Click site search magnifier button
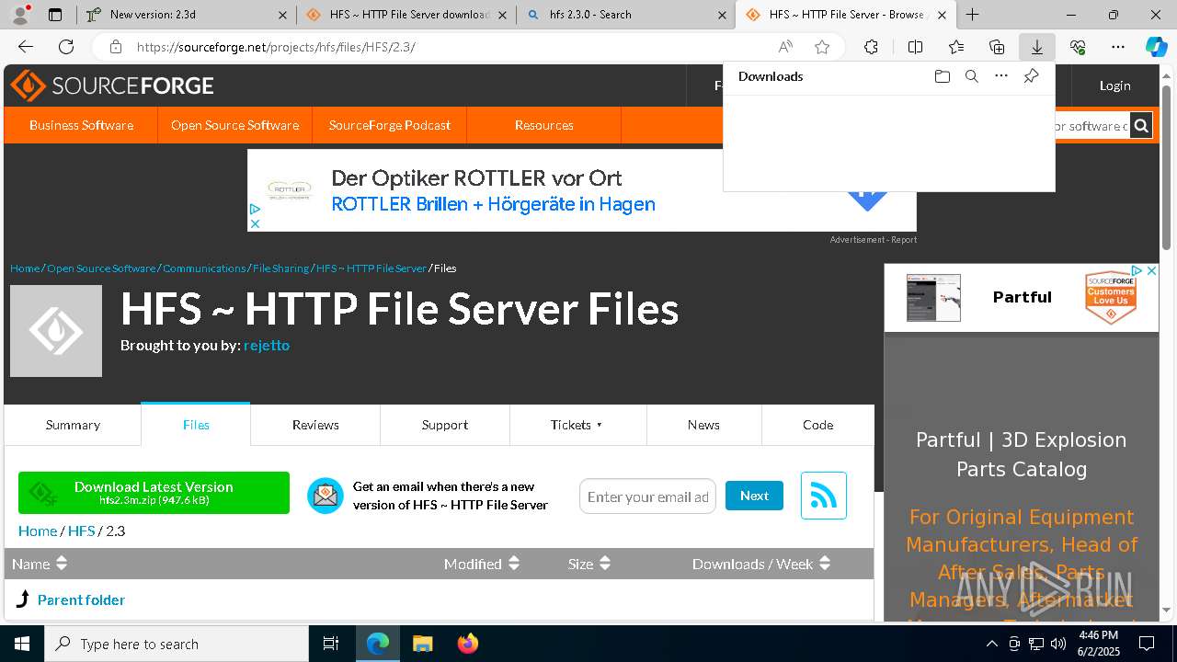Image resolution: width=1177 pixels, height=662 pixels. (x=1141, y=125)
